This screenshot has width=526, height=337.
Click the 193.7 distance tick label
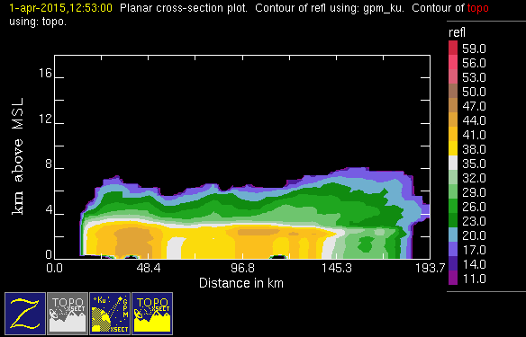(430, 268)
